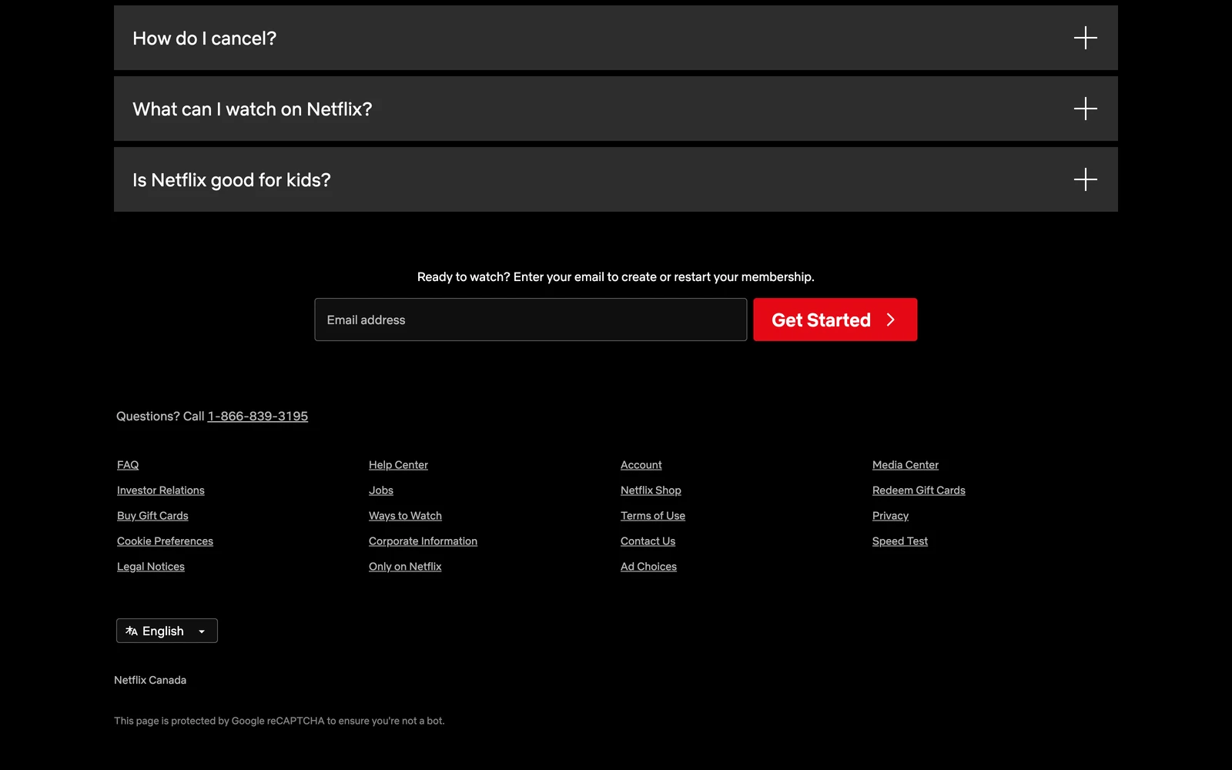The image size is (1232, 770).
Task: Expand "Is Netflix good for kids?"
Action: 616,179
